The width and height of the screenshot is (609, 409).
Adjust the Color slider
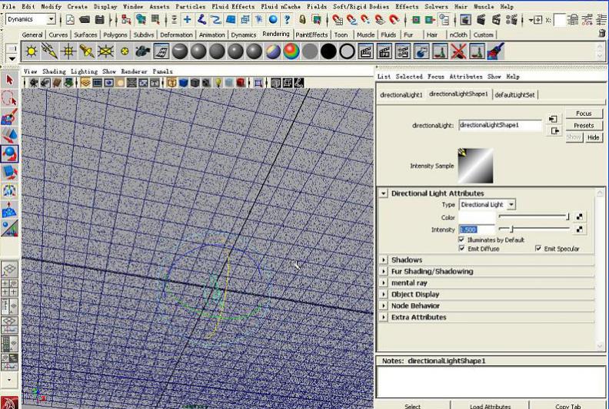click(x=534, y=216)
